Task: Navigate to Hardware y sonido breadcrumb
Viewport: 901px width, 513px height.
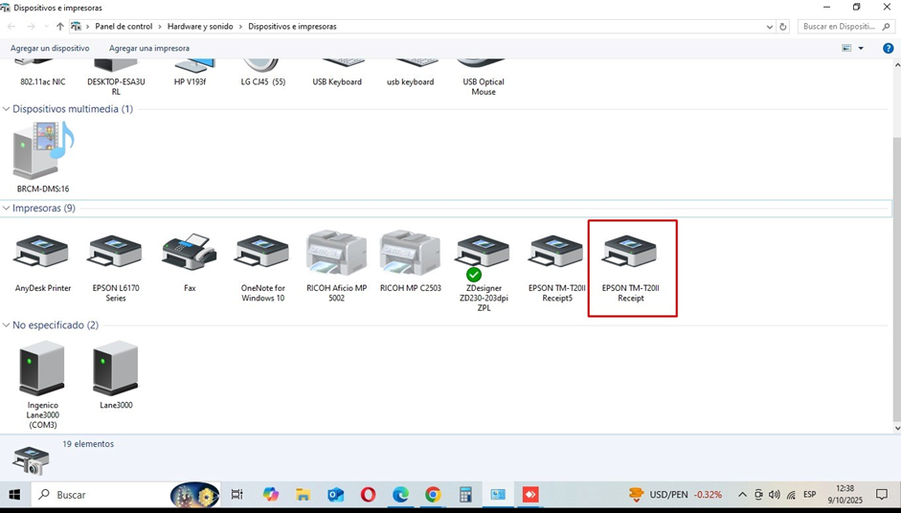Action: point(200,27)
